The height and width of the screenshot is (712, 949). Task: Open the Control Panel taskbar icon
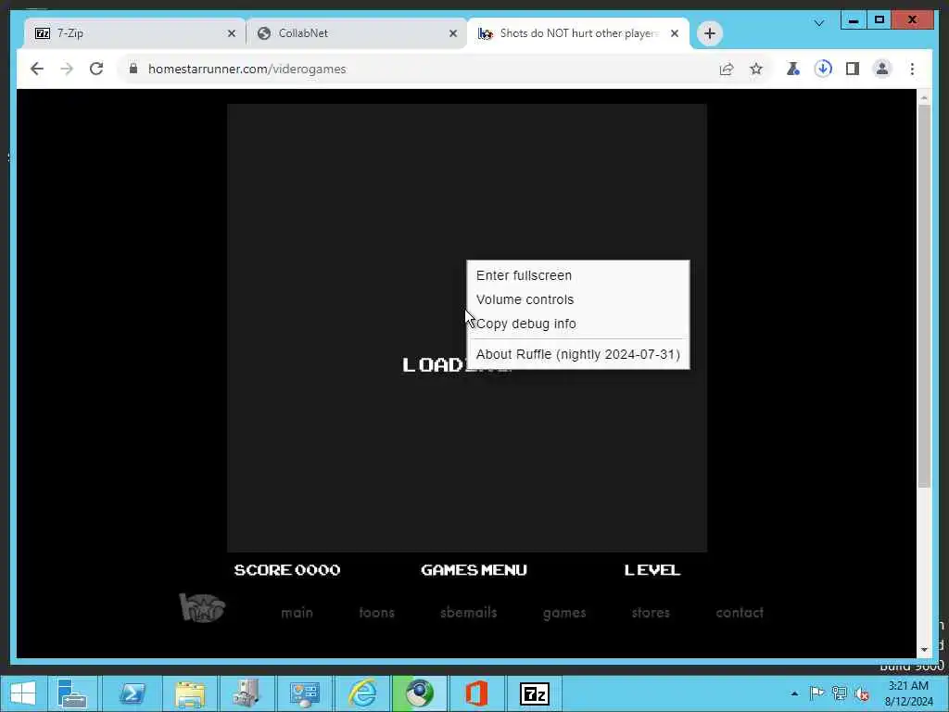click(304, 693)
